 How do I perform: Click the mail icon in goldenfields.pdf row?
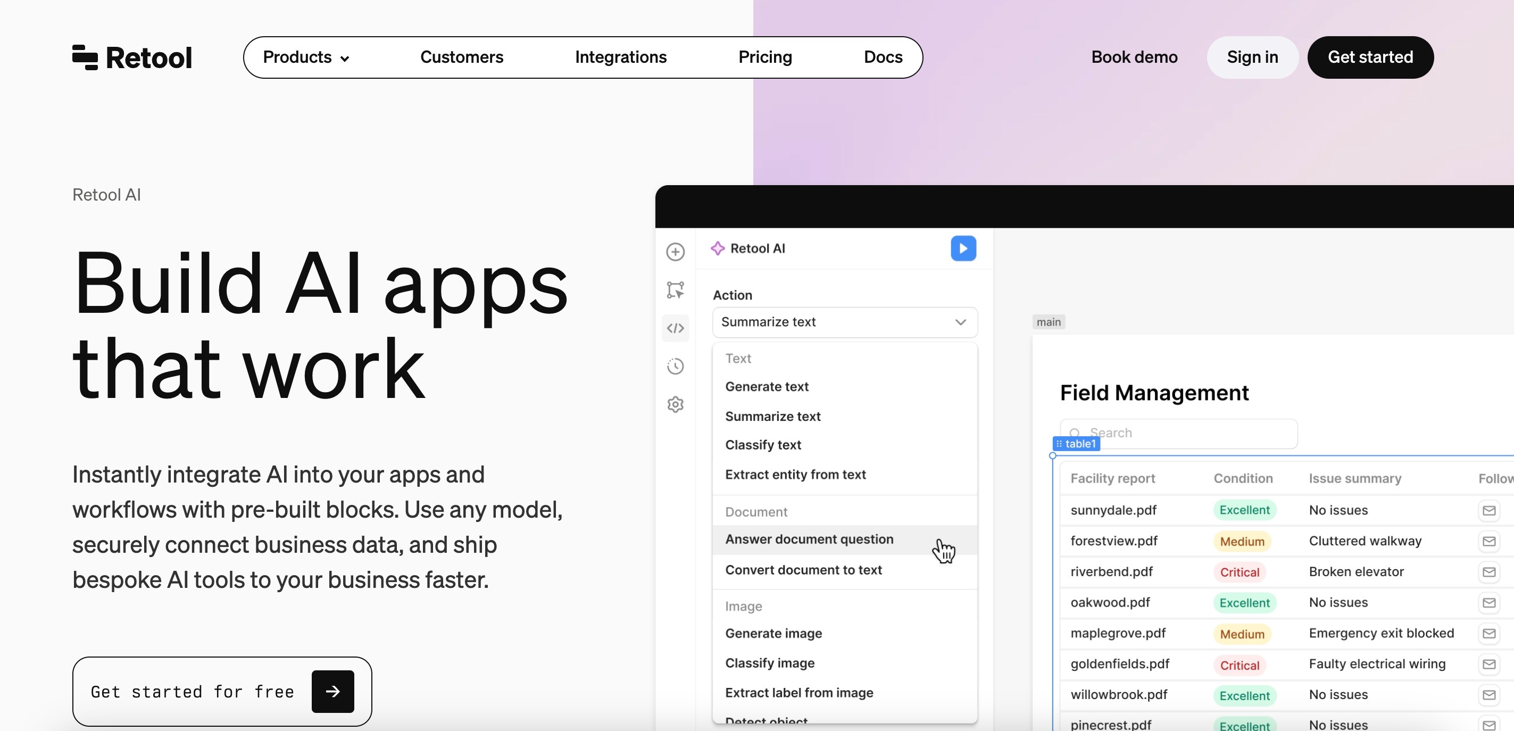pos(1488,664)
